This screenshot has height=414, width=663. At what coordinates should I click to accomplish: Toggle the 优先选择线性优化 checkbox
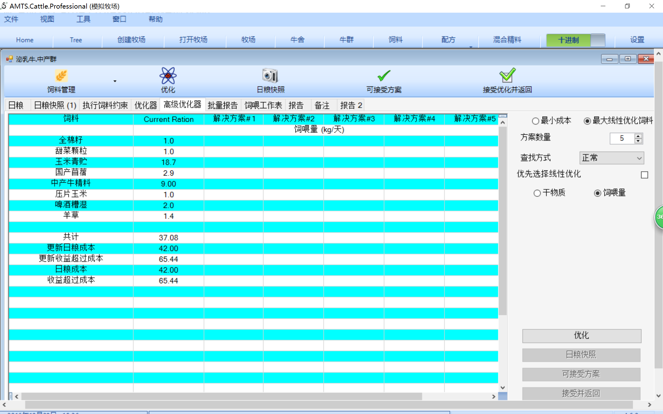[645, 175]
